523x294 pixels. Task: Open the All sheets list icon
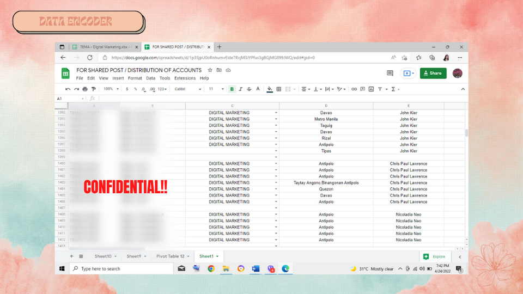point(81,256)
